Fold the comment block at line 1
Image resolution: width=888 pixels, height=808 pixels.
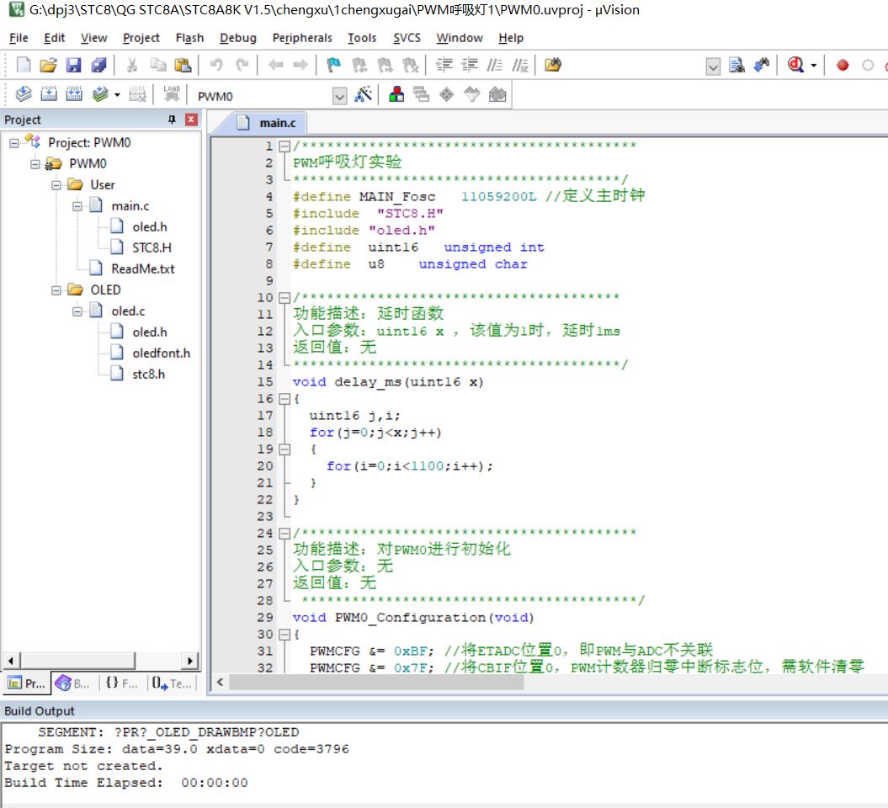click(x=284, y=146)
